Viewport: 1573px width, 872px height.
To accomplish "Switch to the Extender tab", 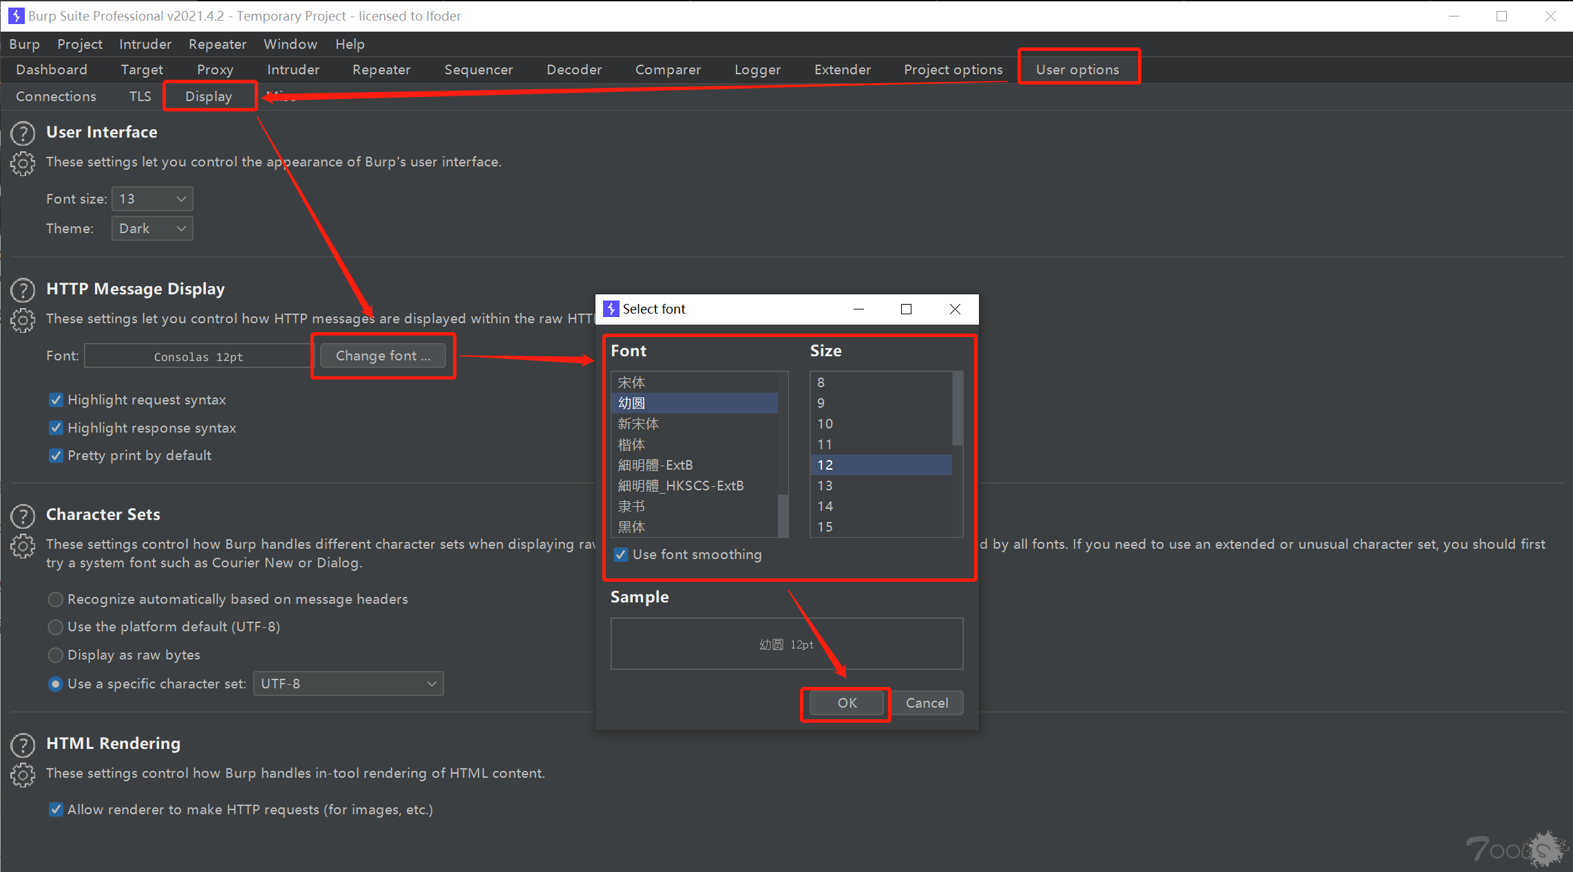I will tap(842, 69).
